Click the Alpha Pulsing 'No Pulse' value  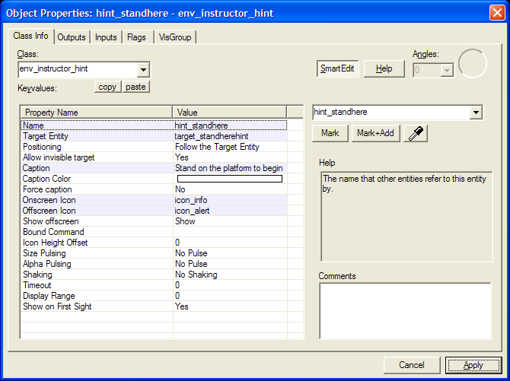[191, 264]
